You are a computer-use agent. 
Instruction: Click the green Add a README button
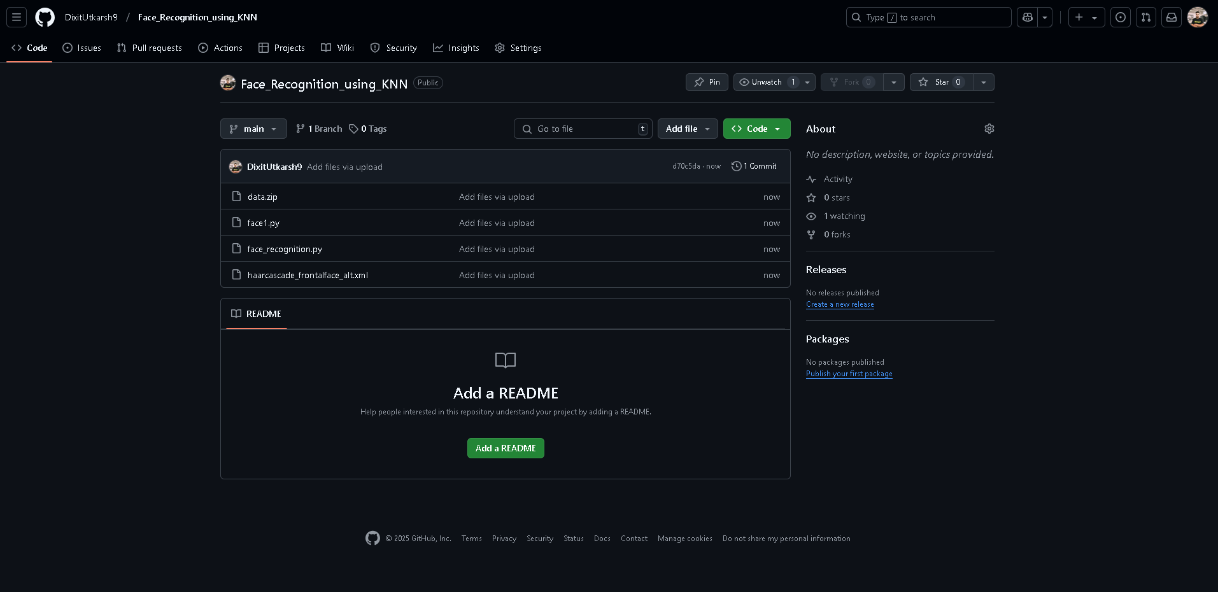[506, 448]
